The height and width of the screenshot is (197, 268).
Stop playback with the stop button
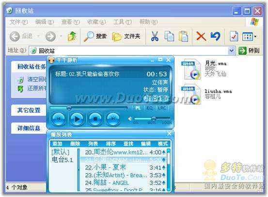point(95,118)
